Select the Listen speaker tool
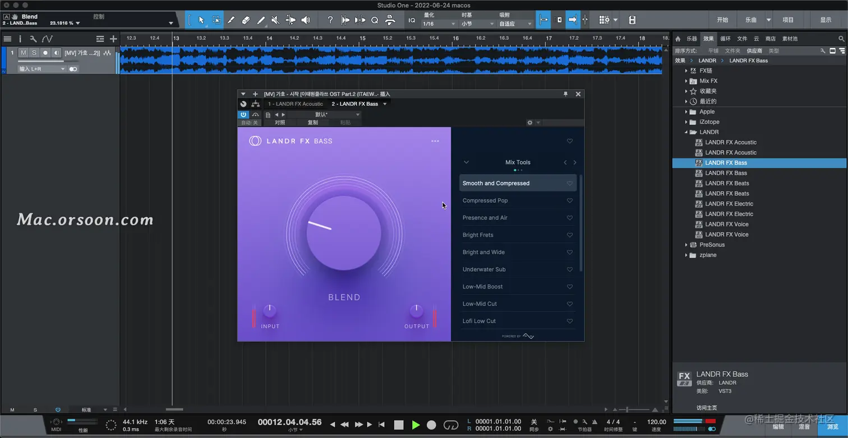The width and height of the screenshot is (848, 438). (x=305, y=20)
